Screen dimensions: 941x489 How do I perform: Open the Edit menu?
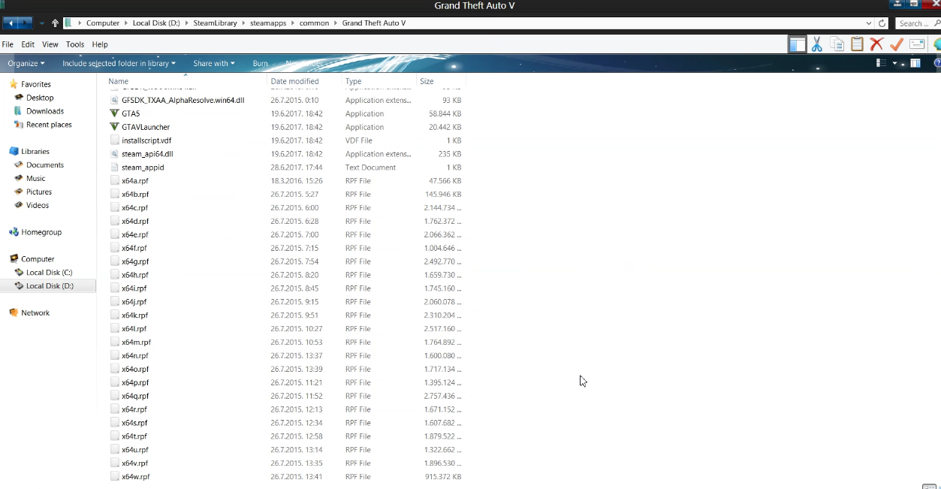coord(28,44)
